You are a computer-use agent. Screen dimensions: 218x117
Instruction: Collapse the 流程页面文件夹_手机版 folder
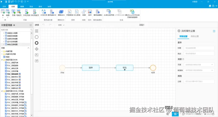pos(2,91)
